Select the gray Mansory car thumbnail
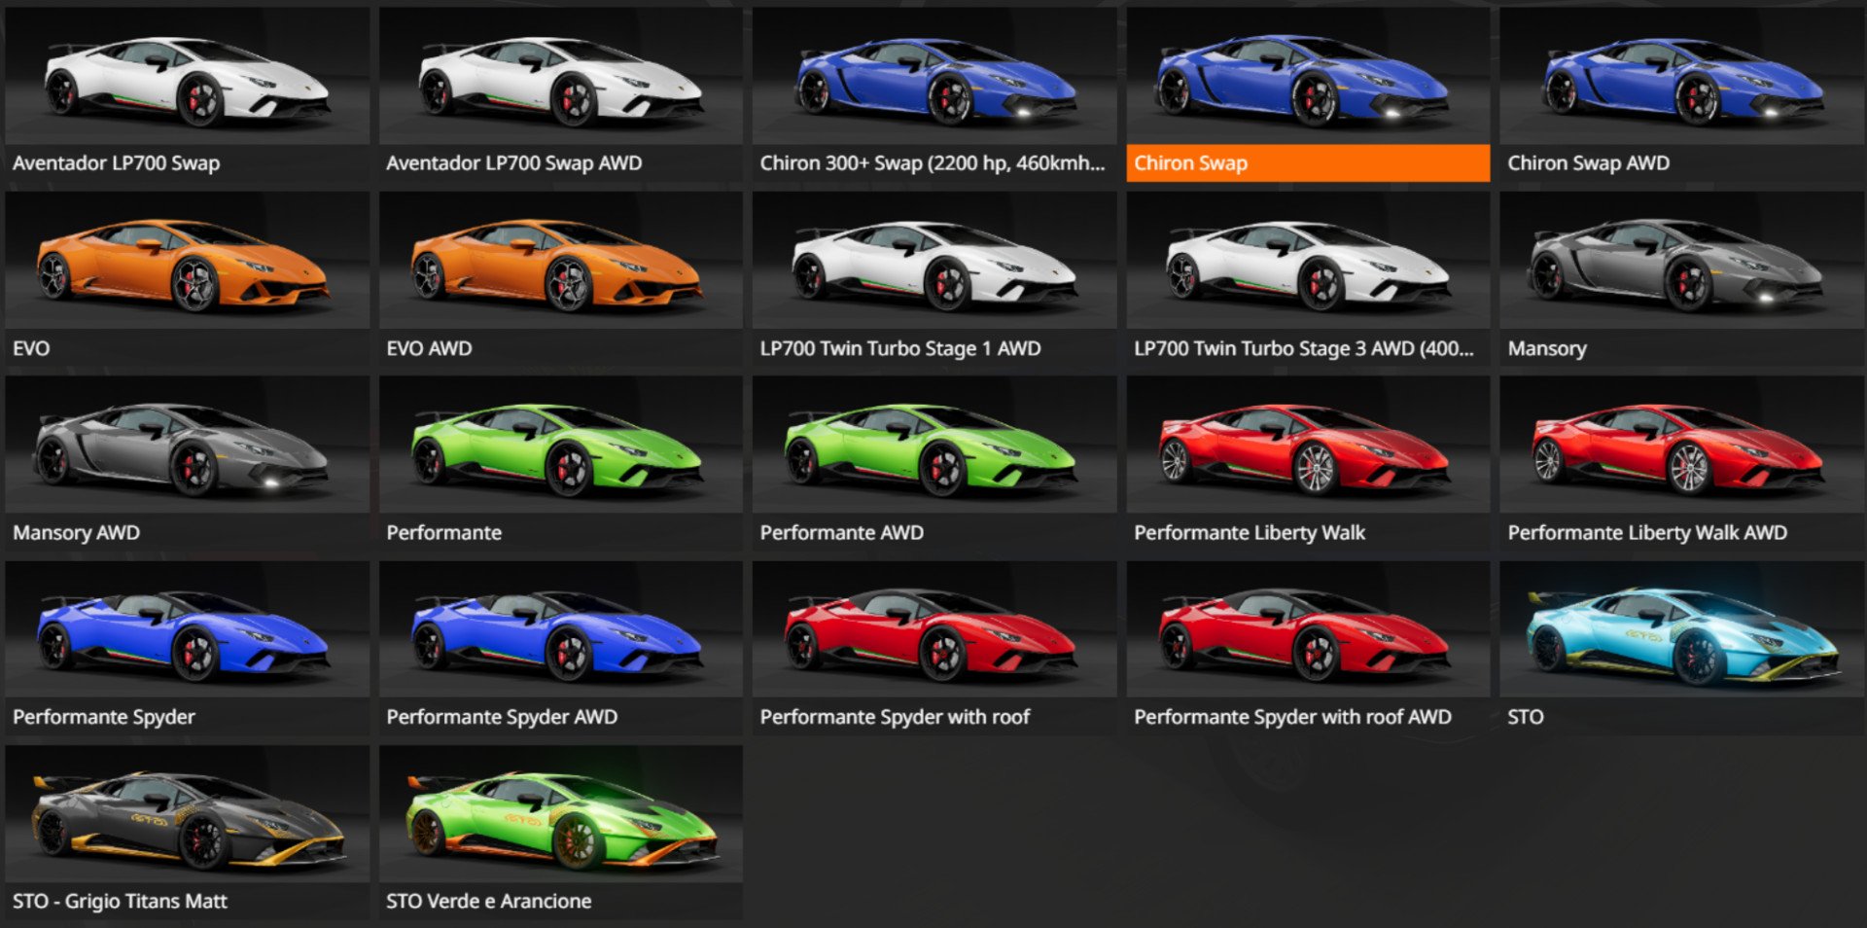 click(1681, 261)
